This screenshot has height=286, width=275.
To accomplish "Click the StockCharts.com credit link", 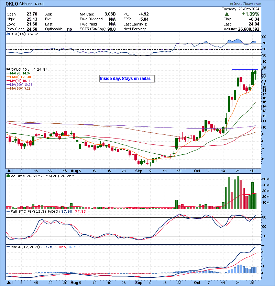I will point(245,4).
